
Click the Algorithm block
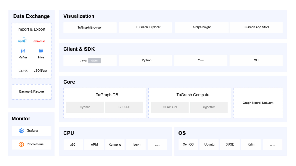209,107
